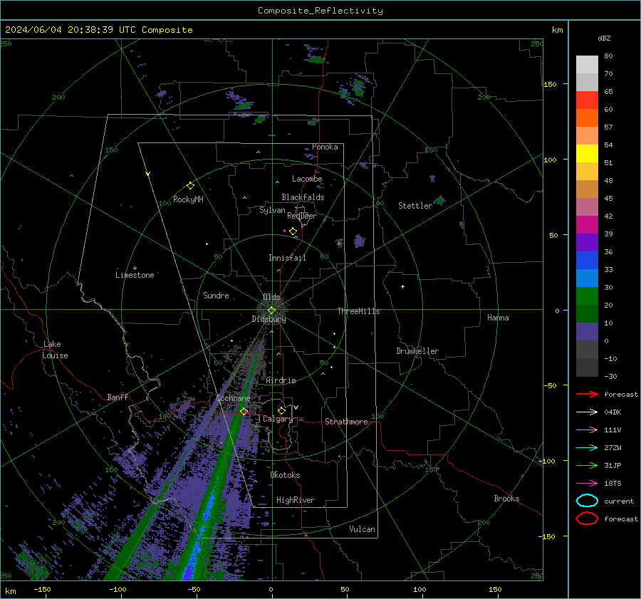Click the Drumheller city label
Screen dimensions: 641x599
pyautogui.click(x=417, y=351)
